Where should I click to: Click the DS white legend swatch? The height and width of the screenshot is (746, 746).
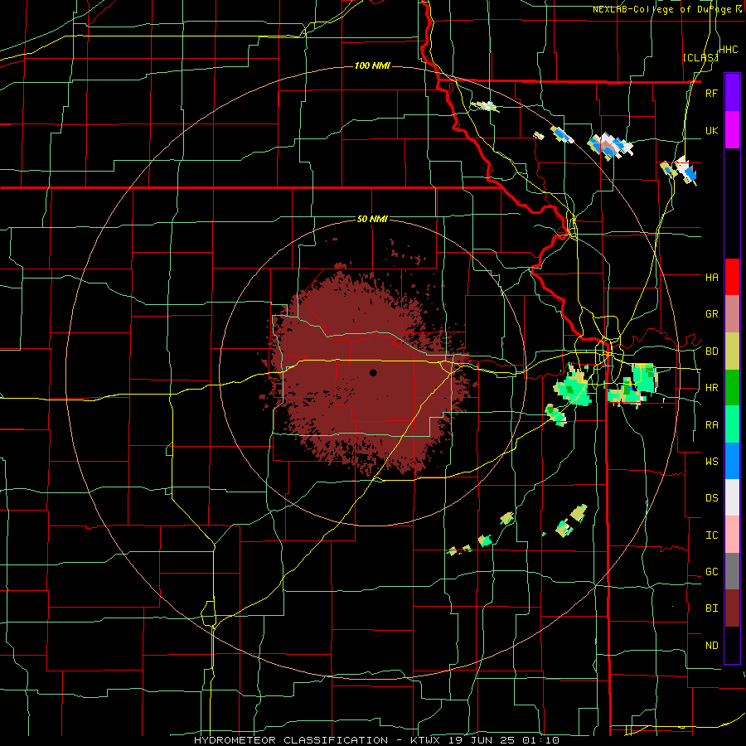pyautogui.click(x=732, y=497)
